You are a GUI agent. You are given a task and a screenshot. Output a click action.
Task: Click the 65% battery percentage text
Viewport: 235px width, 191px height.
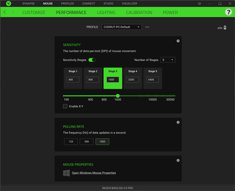220,28
